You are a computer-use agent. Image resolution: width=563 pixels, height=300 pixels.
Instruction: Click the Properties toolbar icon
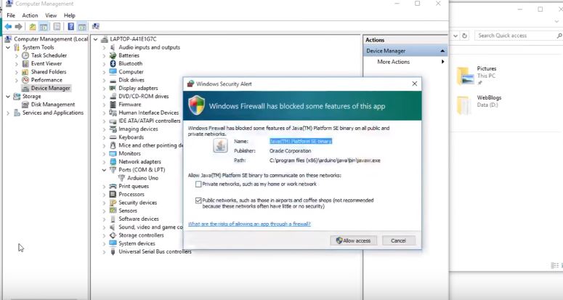[57, 27]
